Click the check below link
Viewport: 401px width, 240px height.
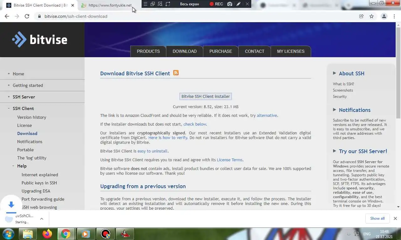coord(195,124)
